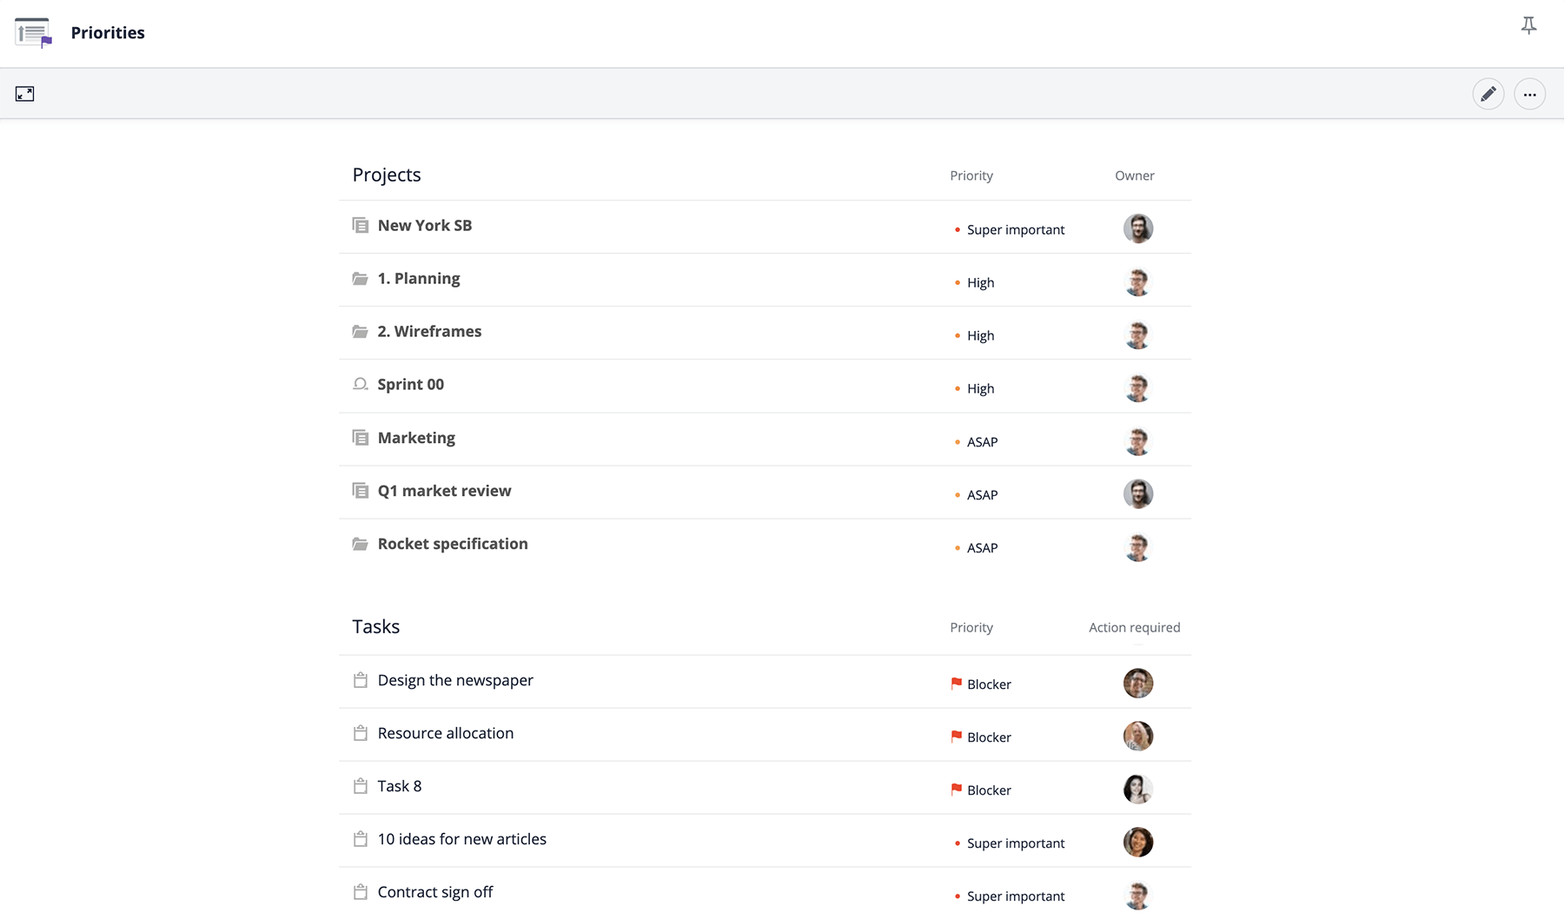
Task: Click the Action required column header
Action: [1134, 627]
